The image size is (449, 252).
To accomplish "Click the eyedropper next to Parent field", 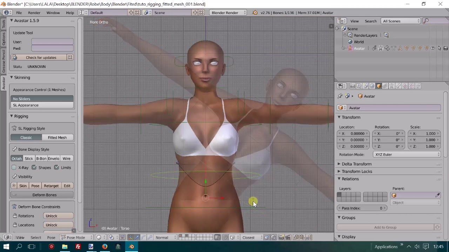I will click(x=437, y=195).
